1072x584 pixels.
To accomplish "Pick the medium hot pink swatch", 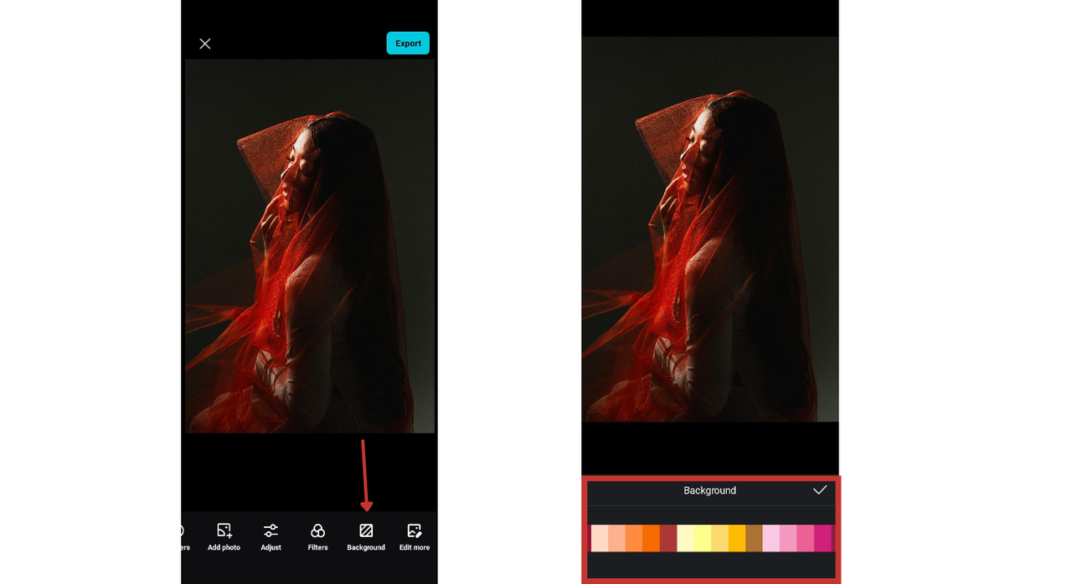I will tap(806, 538).
